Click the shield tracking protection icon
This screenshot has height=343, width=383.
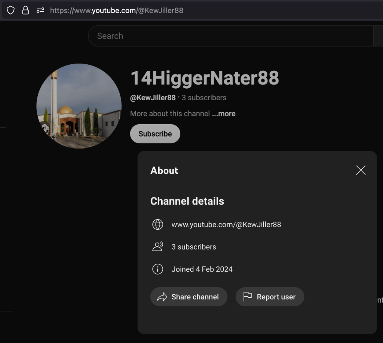coord(11,10)
